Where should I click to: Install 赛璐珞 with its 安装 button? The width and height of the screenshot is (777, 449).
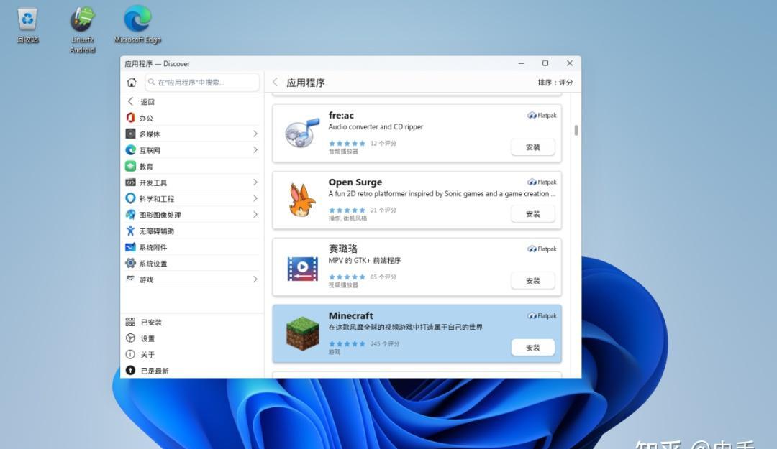pyautogui.click(x=532, y=281)
